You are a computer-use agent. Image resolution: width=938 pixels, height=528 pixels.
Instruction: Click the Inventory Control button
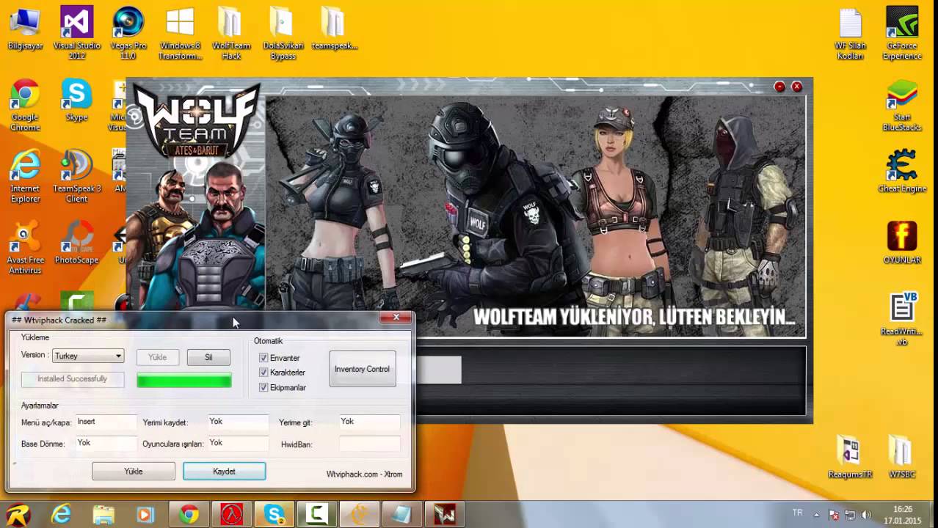click(363, 369)
